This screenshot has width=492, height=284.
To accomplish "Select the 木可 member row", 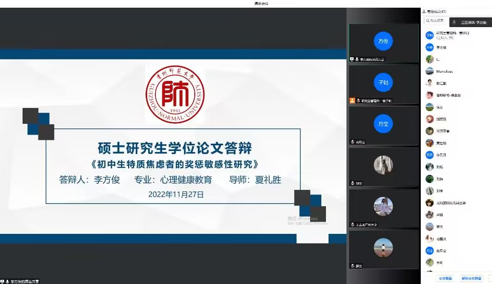I will pos(456,263).
